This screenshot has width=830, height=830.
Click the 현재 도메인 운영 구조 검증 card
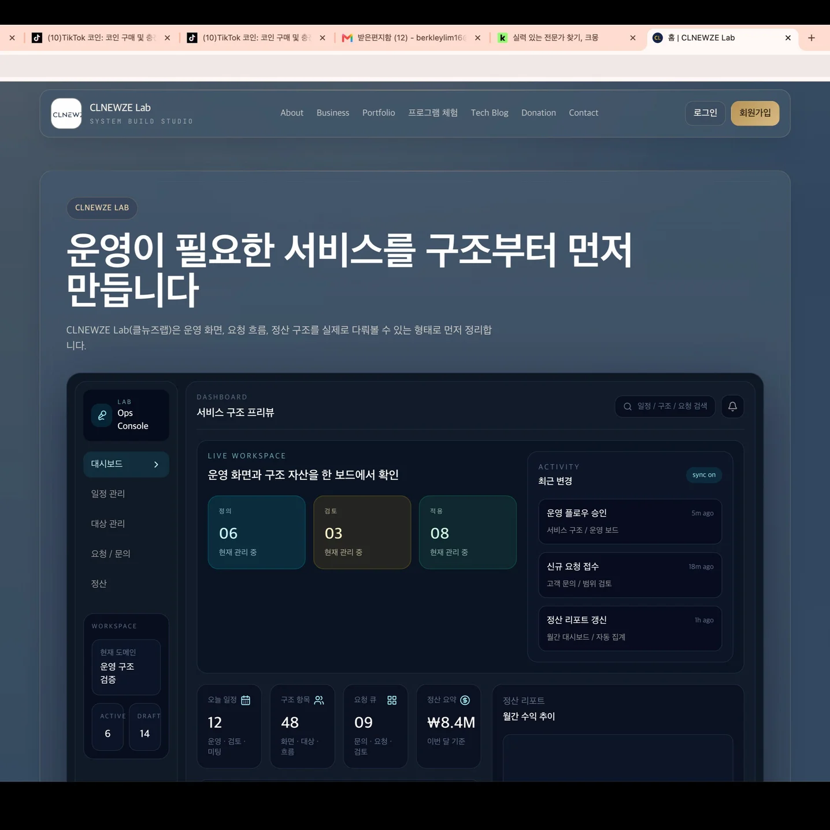[x=126, y=667]
